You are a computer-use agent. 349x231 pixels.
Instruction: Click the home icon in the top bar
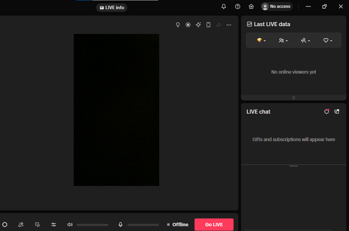(x=251, y=6)
